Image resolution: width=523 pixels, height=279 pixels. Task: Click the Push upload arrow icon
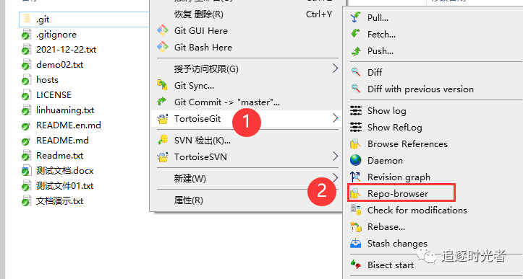click(356, 51)
